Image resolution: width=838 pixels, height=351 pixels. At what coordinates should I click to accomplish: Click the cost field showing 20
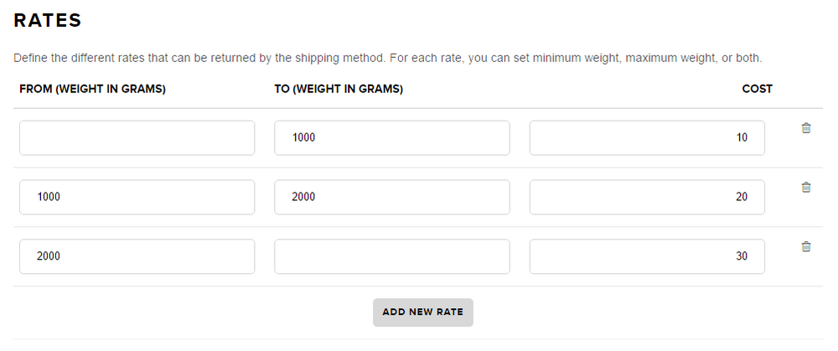[646, 198]
